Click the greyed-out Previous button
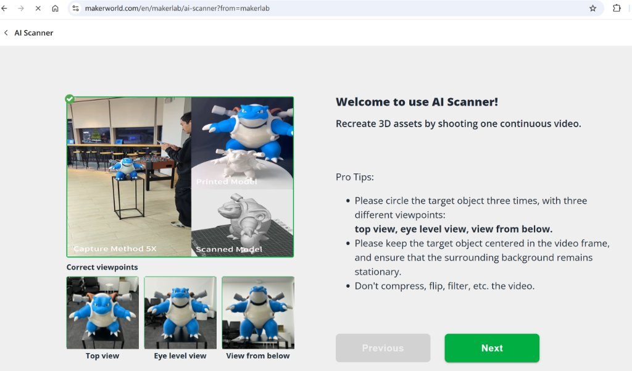The width and height of the screenshot is (632, 371). coord(383,348)
